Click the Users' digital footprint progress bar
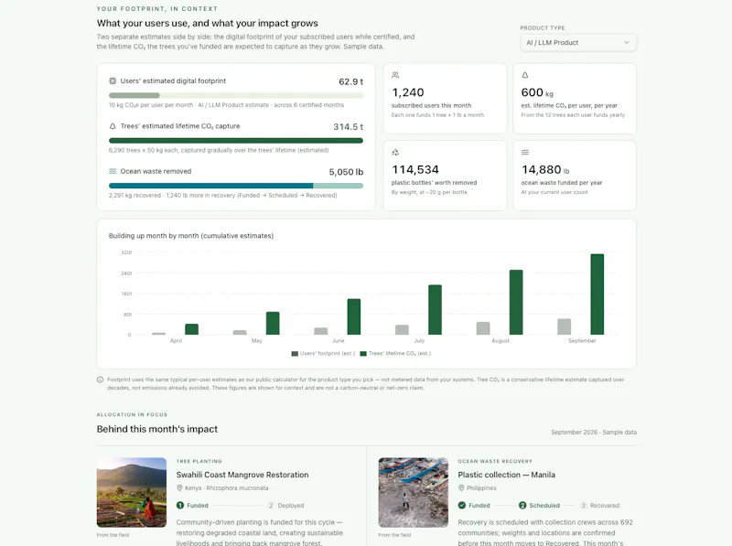Viewport: 732px width, 546px height. [x=236, y=95]
